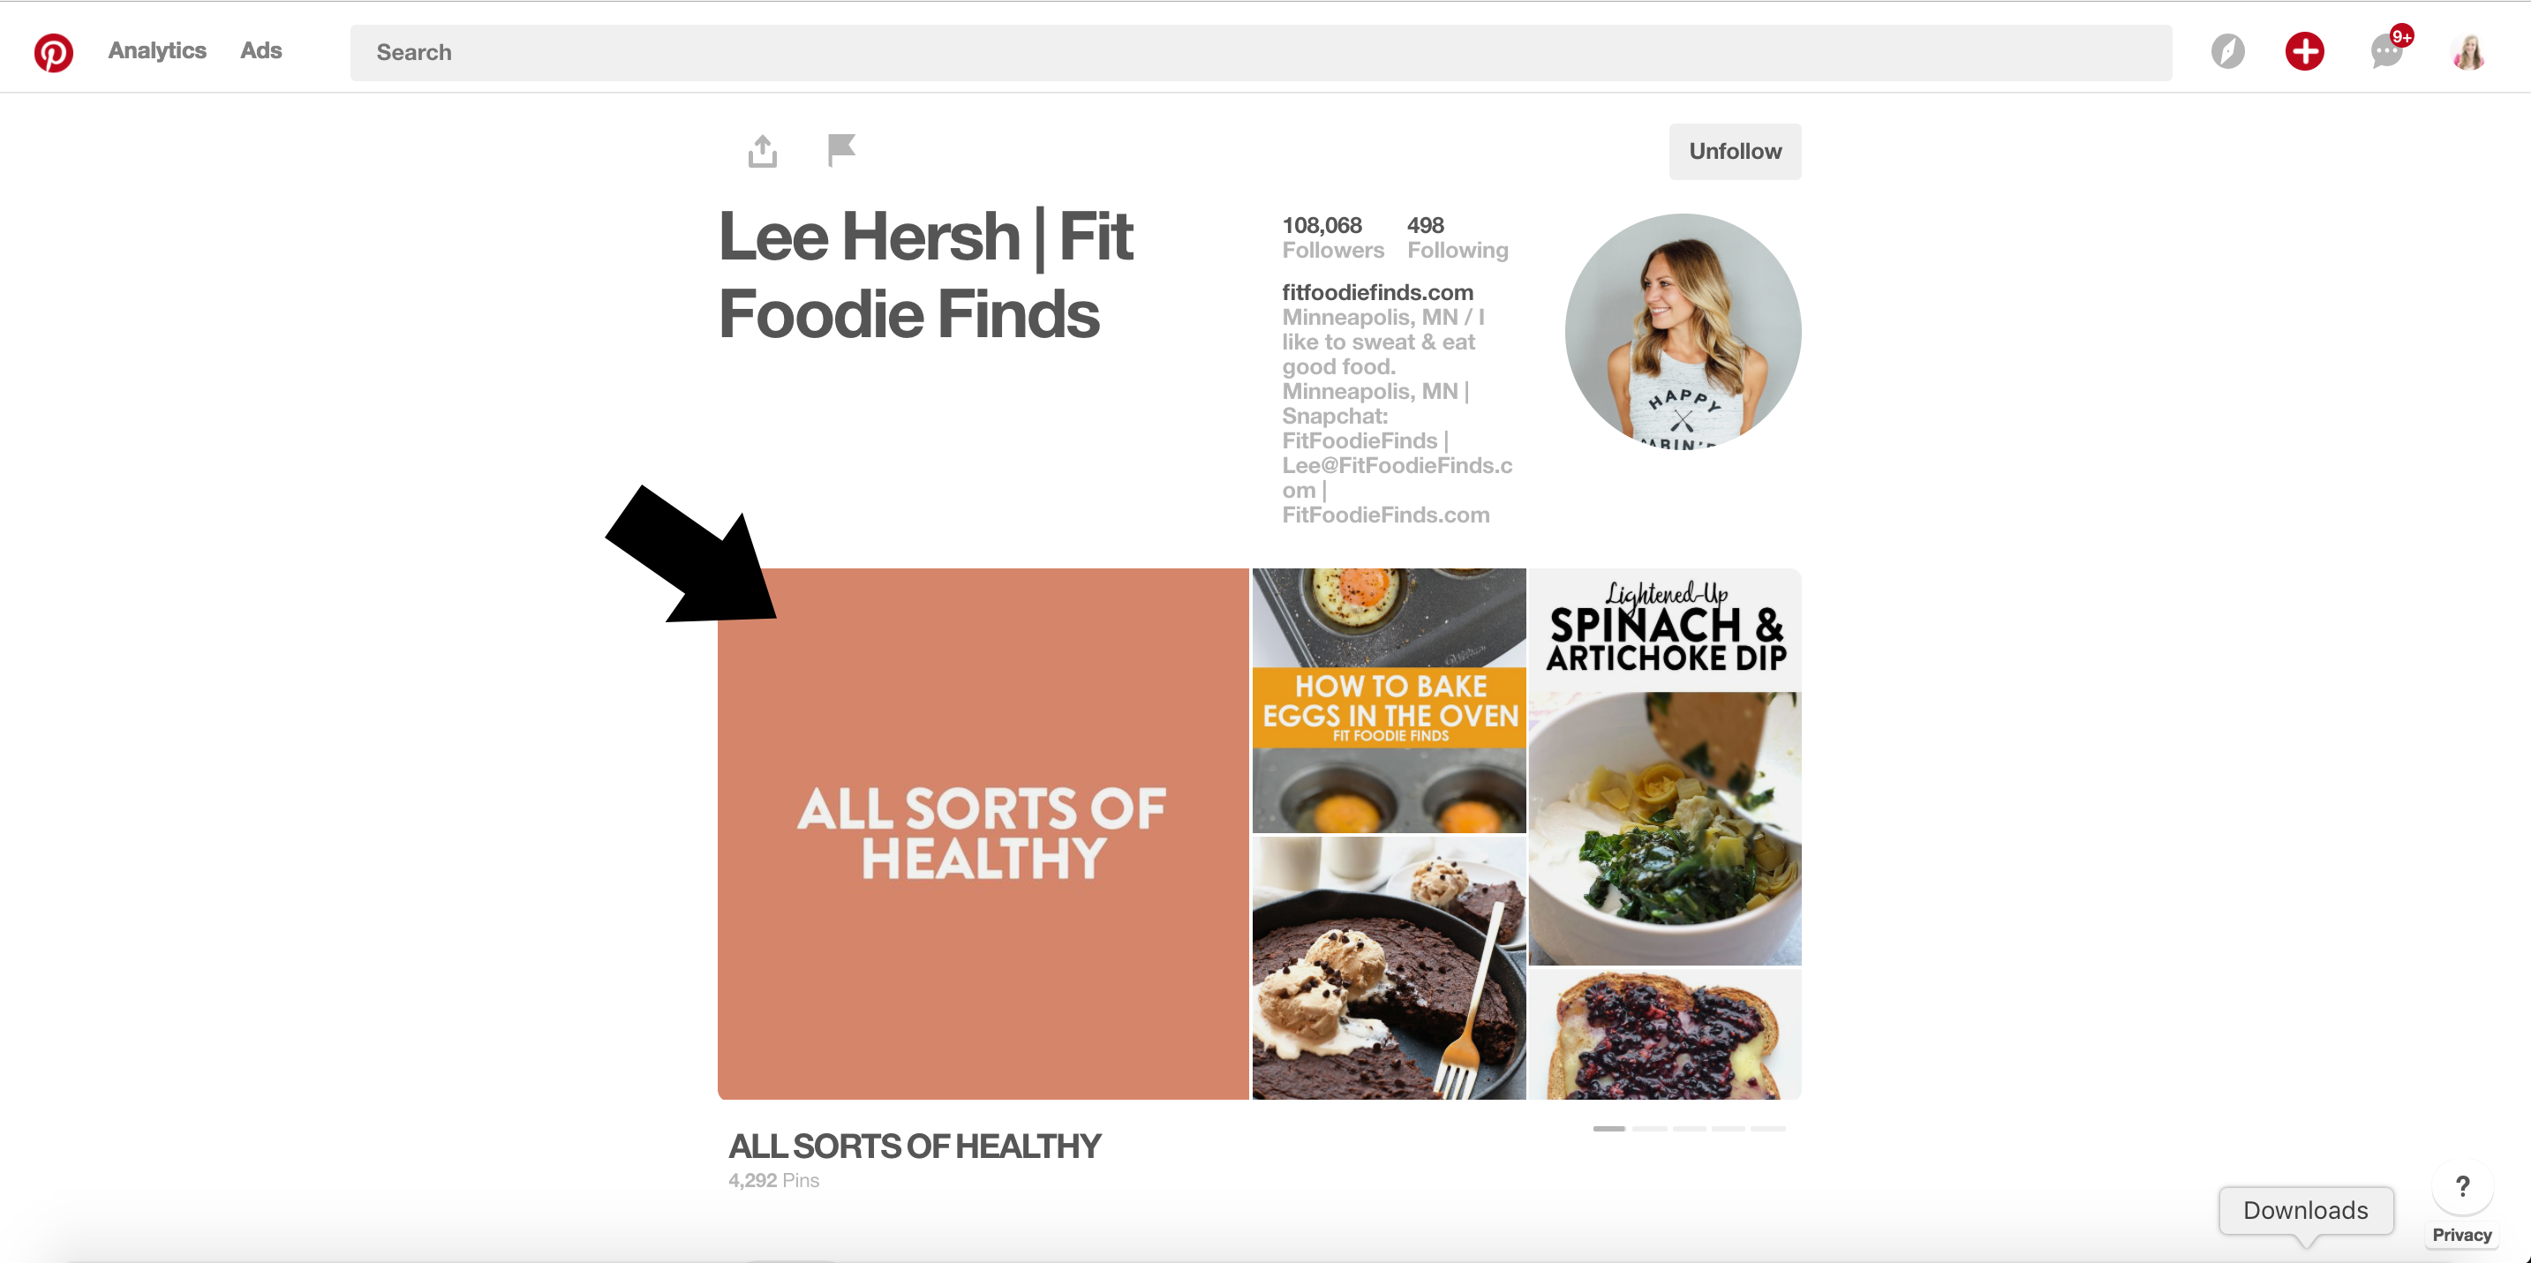2531x1263 pixels.
Task: Click the share profile upload icon
Action: point(763,151)
